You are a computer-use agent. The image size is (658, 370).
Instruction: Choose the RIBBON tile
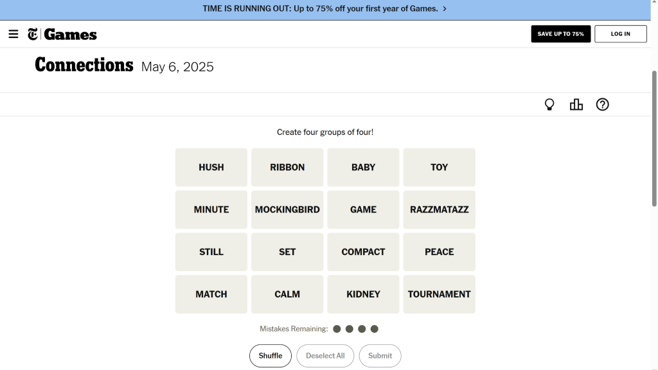(287, 168)
